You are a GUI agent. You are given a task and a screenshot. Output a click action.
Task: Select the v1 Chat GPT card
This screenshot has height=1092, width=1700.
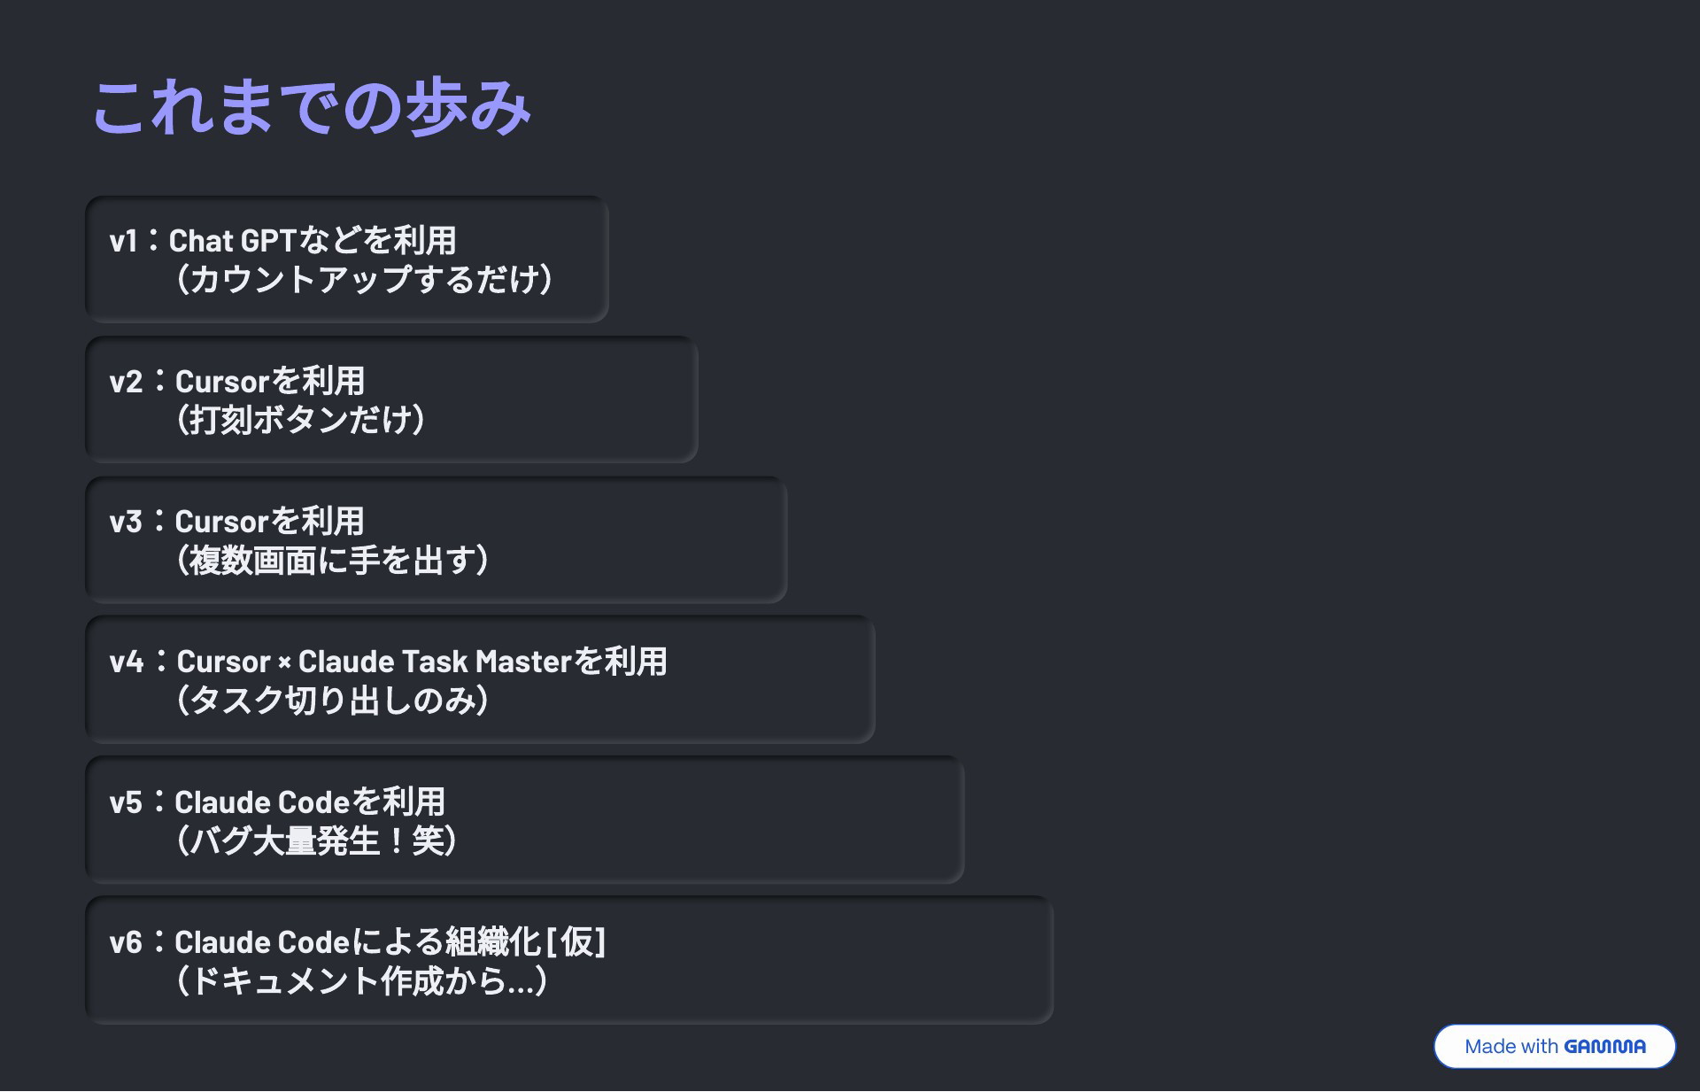(347, 259)
